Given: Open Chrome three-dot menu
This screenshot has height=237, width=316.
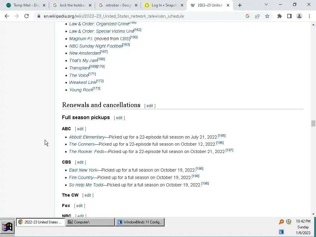Looking at the screenshot, I should (x=309, y=16).
